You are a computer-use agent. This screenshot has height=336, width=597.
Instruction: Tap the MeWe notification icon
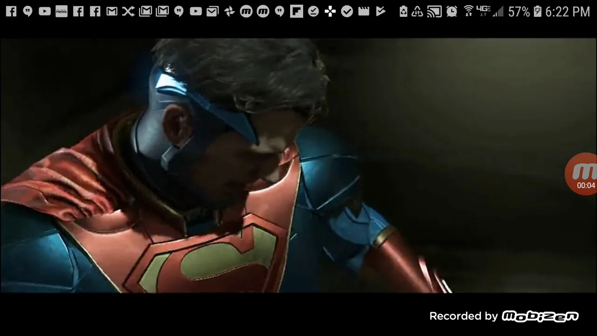[x=62, y=11]
